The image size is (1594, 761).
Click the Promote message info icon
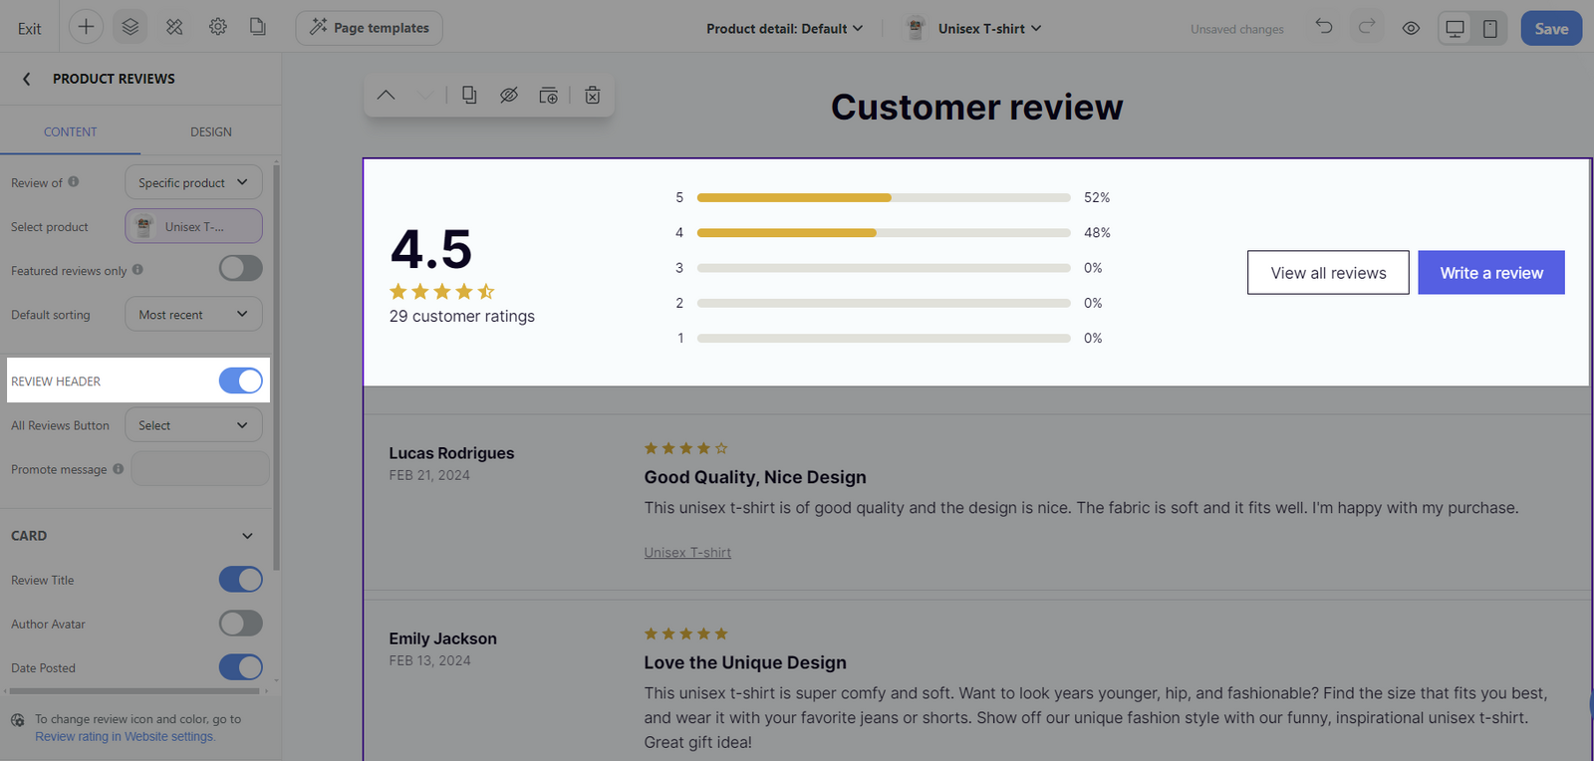click(119, 468)
